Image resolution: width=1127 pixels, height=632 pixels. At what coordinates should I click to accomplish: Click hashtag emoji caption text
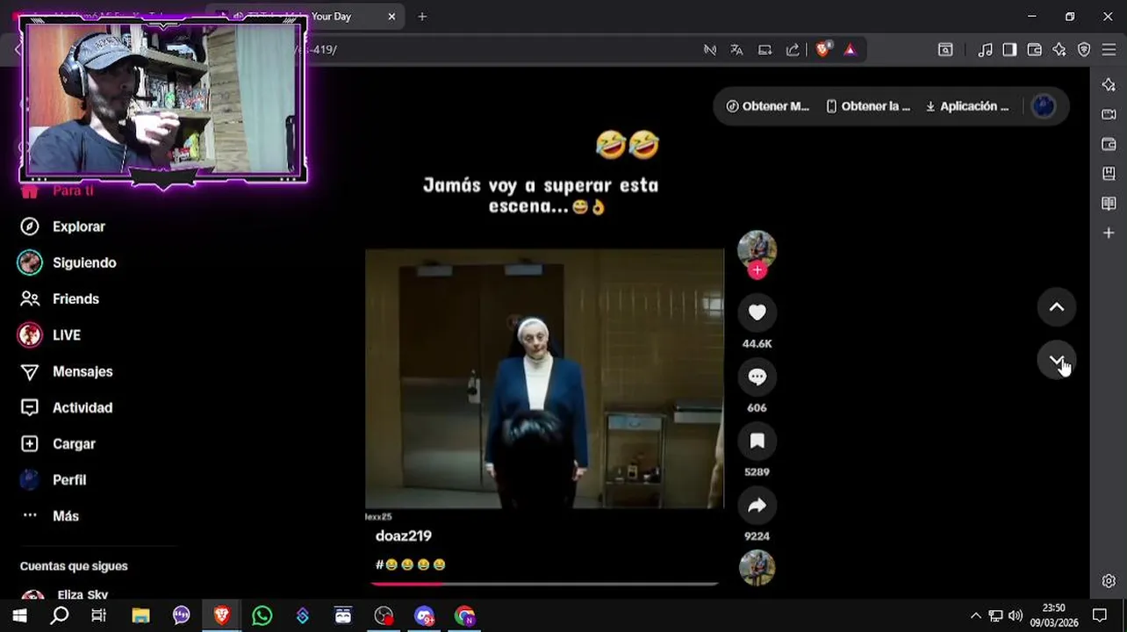(411, 564)
